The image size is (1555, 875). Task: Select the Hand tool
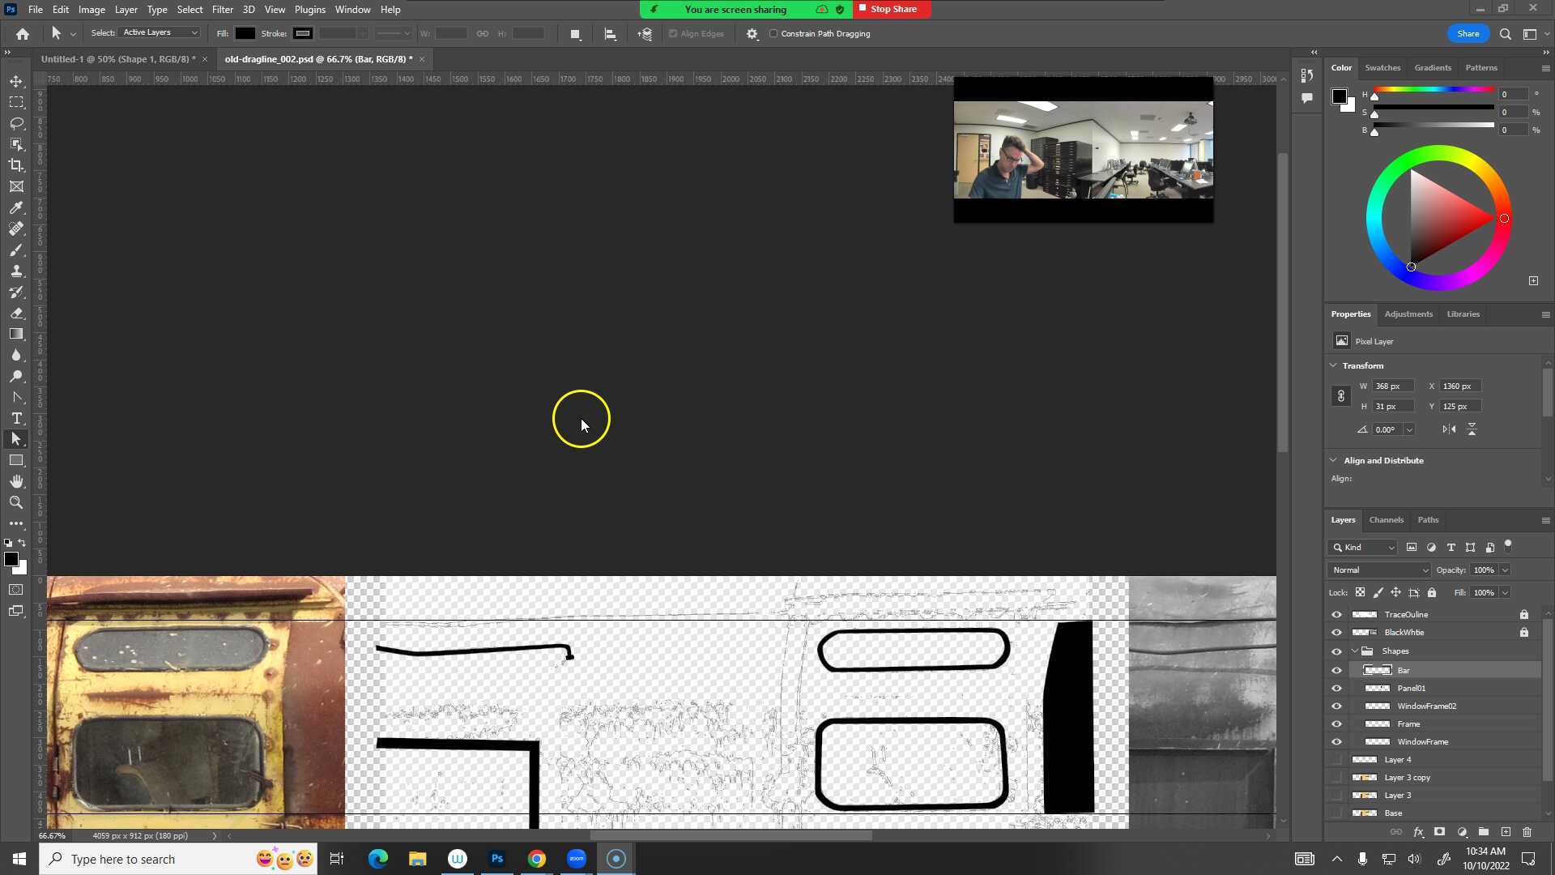(16, 480)
